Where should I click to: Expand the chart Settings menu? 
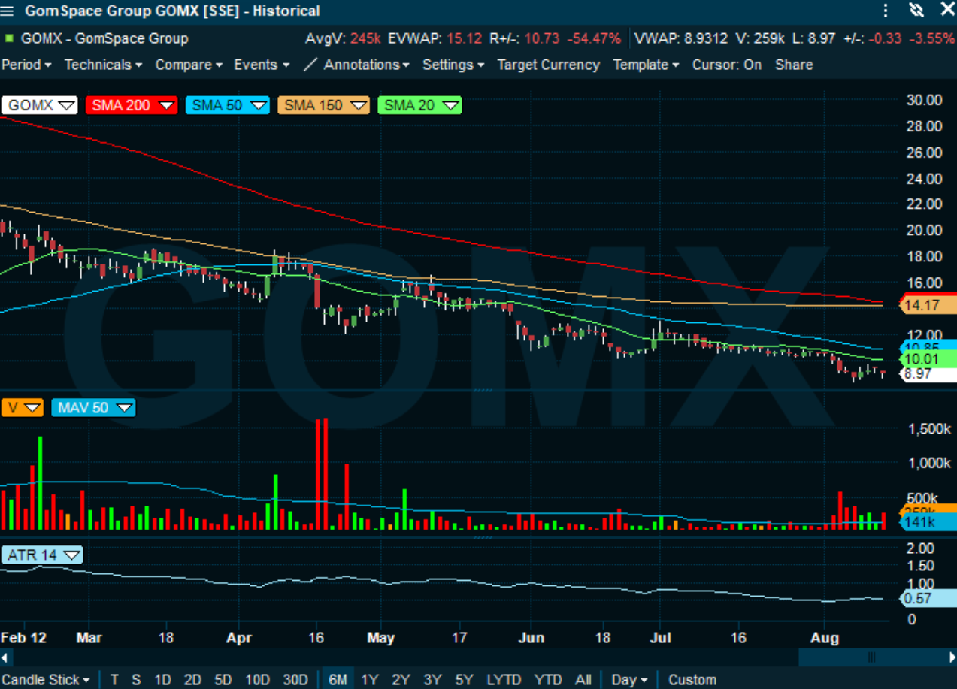tap(453, 65)
